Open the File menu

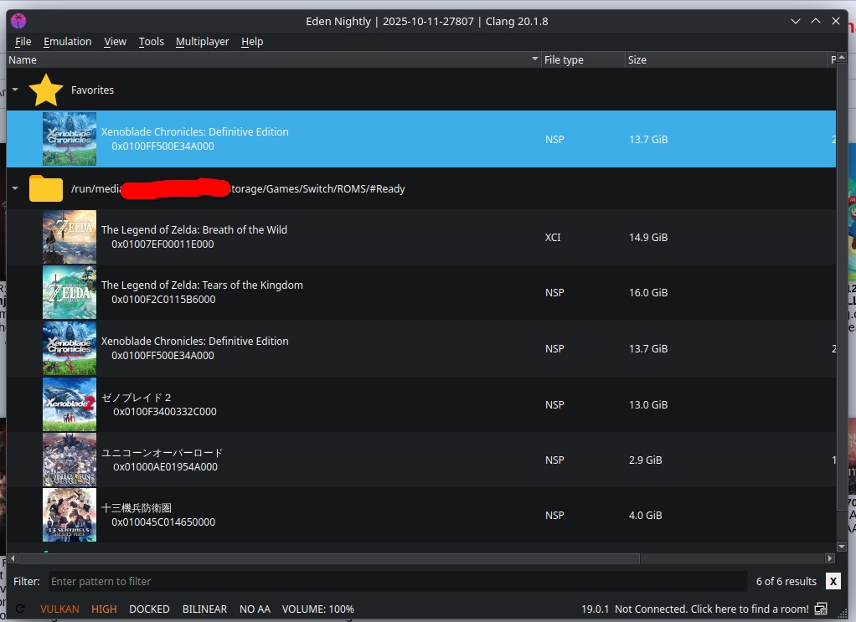pos(23,42)
